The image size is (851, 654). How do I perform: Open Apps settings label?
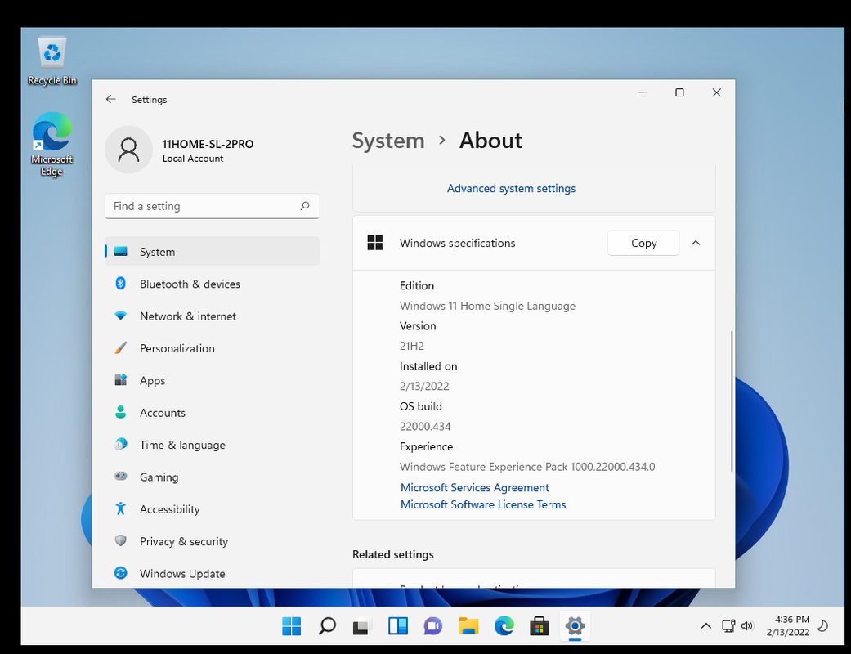point(153,380)
